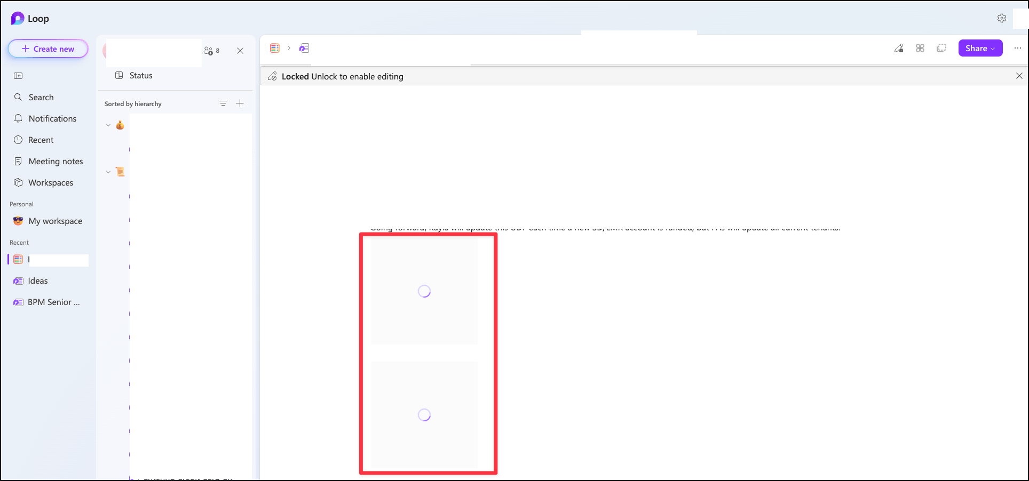
Task: Add a new page with the plus icon
Action: [x=240, y=103]
